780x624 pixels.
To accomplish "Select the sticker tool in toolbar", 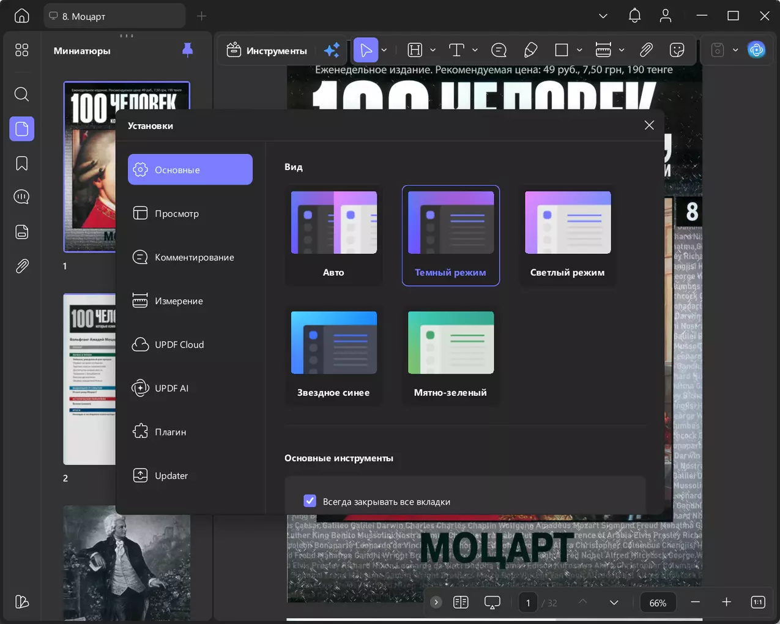I will click(677, 50).
